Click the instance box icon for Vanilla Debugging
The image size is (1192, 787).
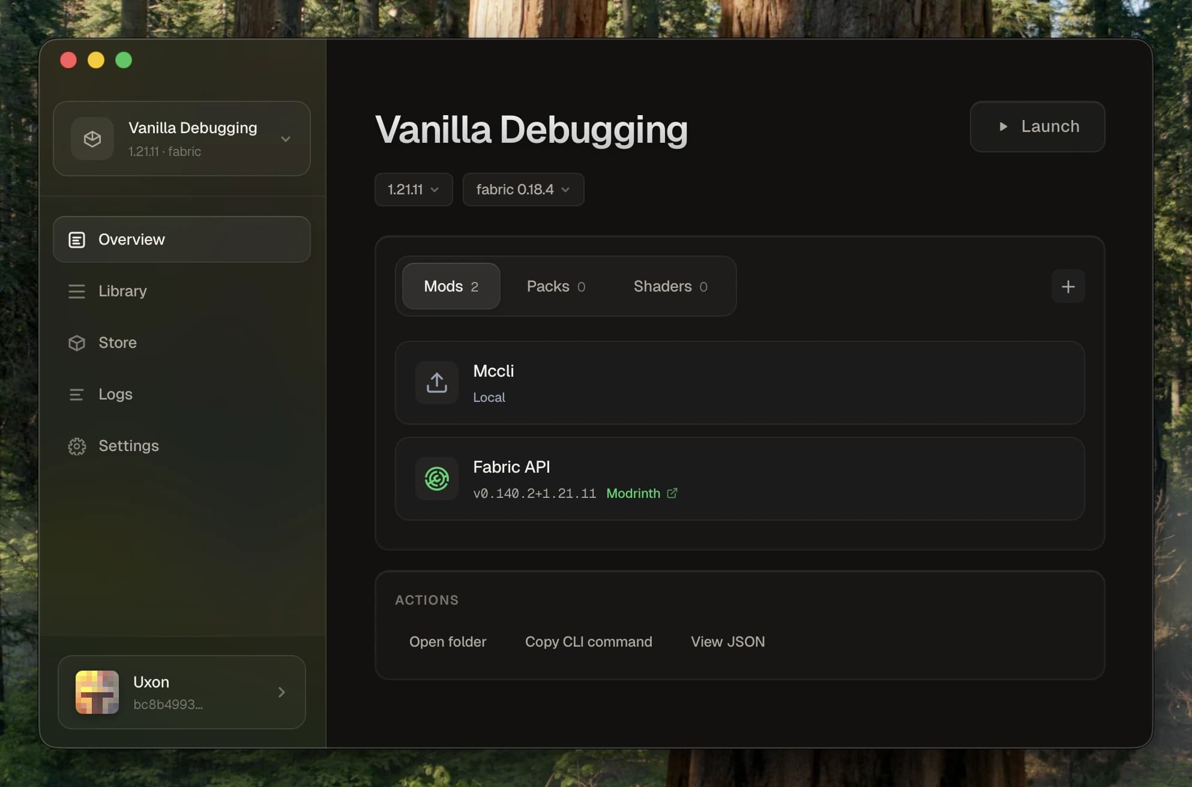(92, 139)
